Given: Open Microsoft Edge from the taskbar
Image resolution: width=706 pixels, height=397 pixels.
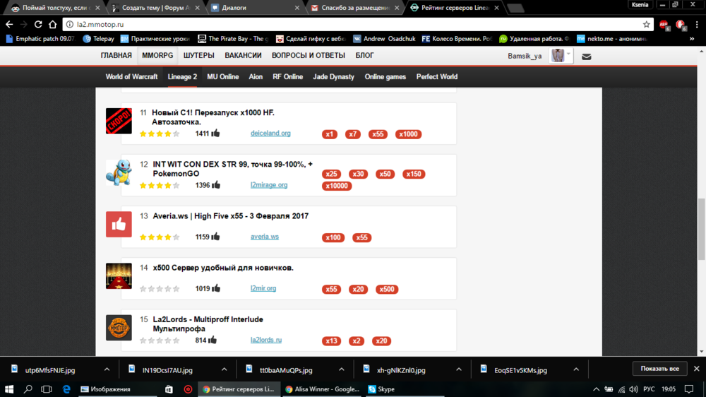Looking at the screenshot, I should (x=66, y=389).
